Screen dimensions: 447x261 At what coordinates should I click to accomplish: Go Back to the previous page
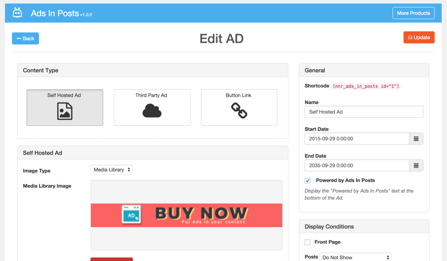coord(25,38)
